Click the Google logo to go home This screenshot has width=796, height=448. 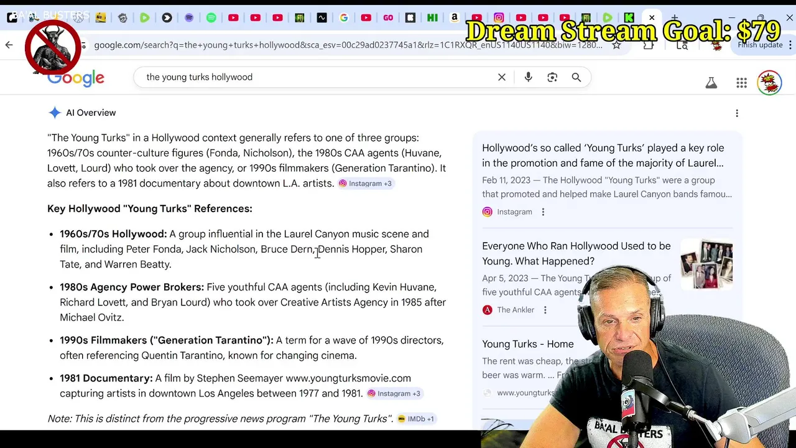(x=76, y=78)
